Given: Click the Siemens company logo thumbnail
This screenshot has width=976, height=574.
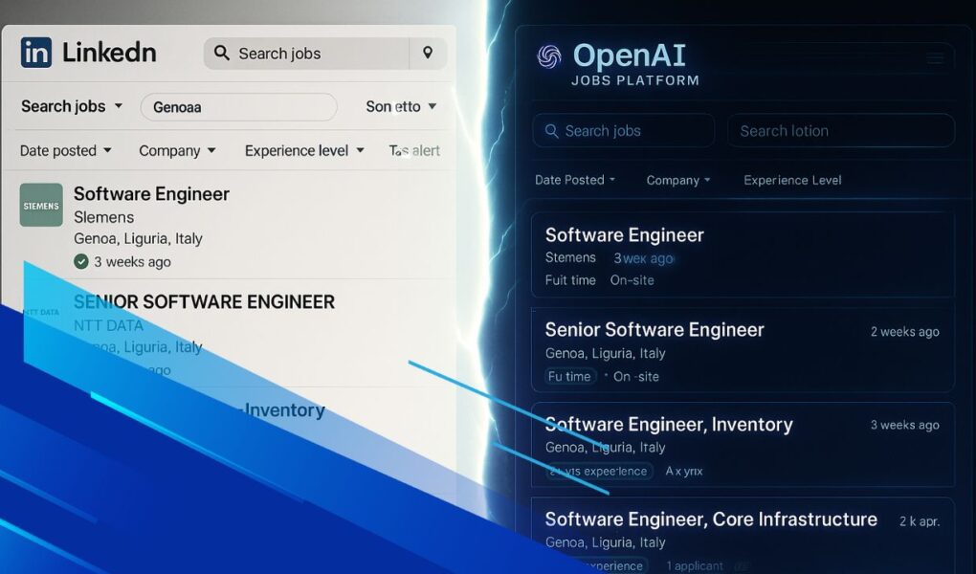Looking at the screenshot, I should [x=41, y=205].
